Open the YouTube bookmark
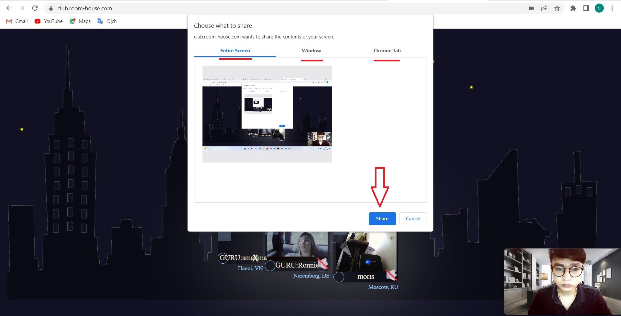The height and width of the screenshot is (316, 621). (x=49, y=21)
